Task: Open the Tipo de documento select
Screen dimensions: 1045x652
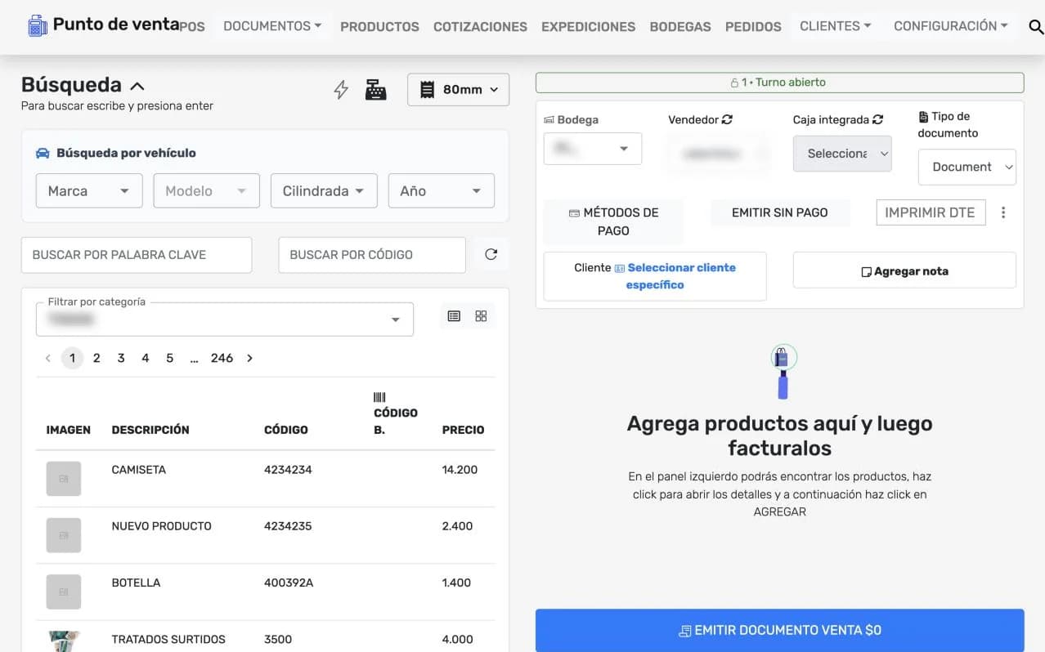Action: tap(967, 167)
